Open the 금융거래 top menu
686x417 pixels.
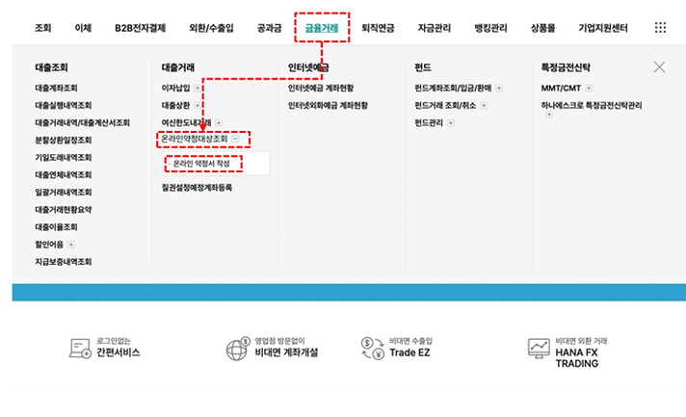point(321,28)
